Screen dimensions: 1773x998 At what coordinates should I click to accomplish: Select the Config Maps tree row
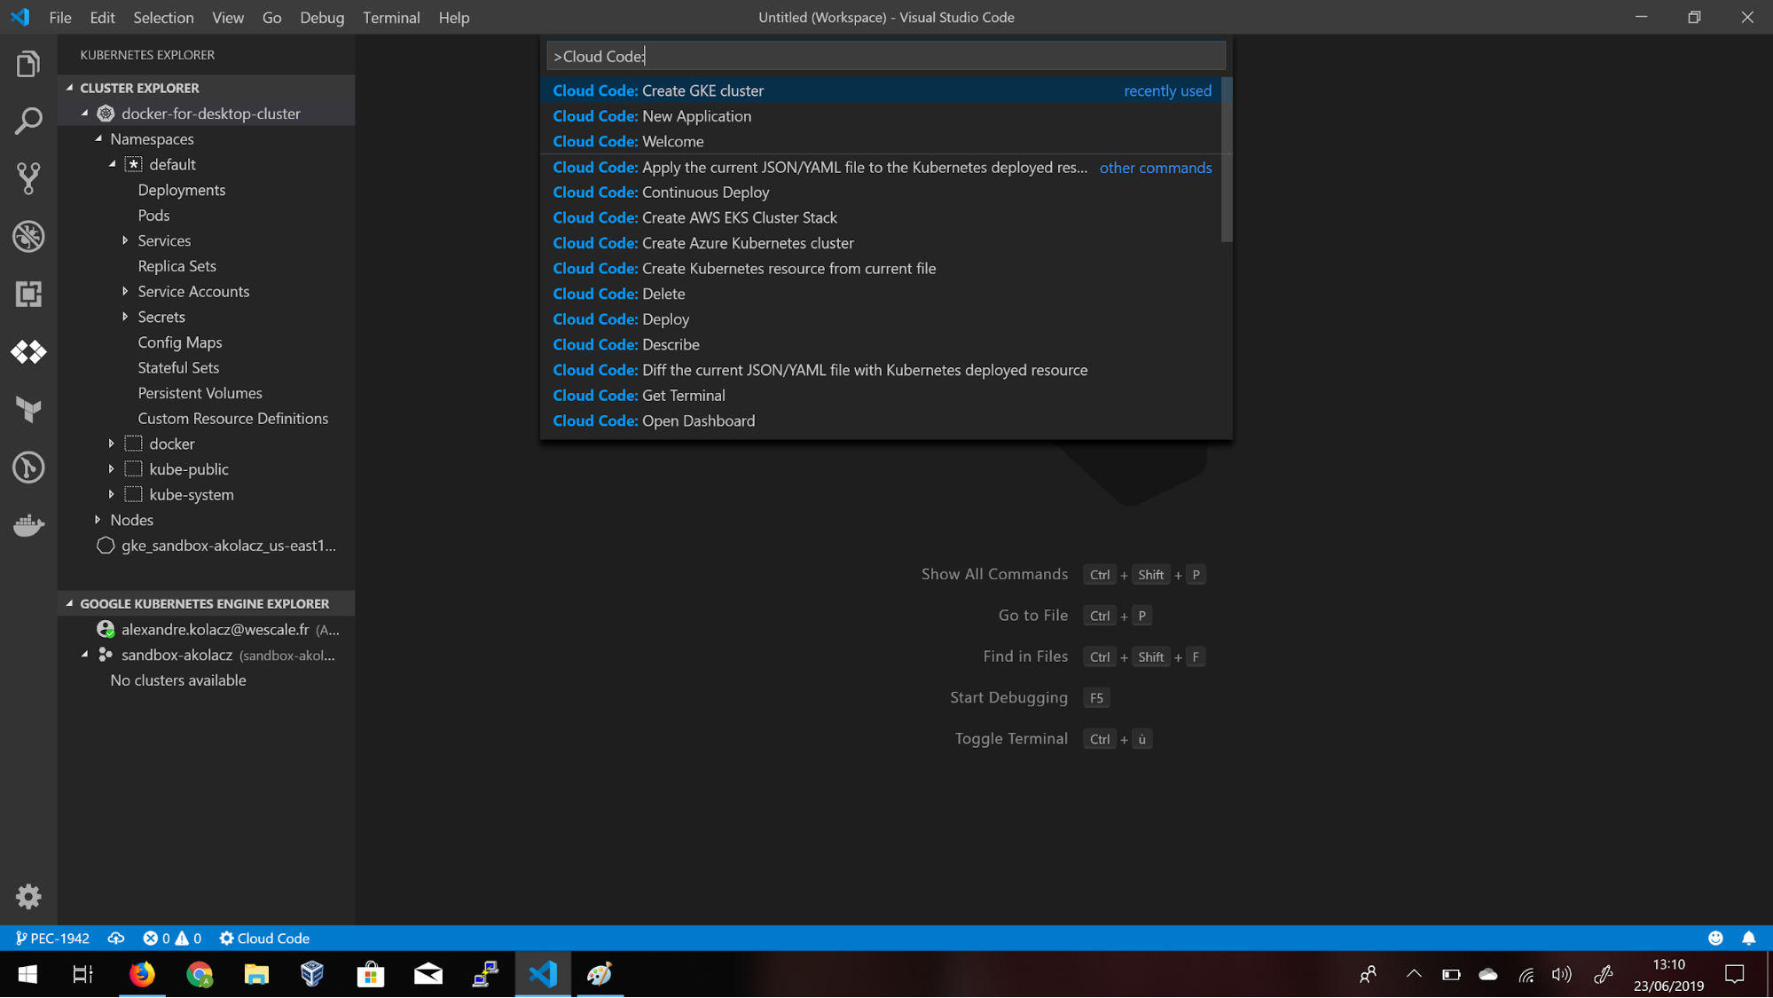[x=207, y=342]
